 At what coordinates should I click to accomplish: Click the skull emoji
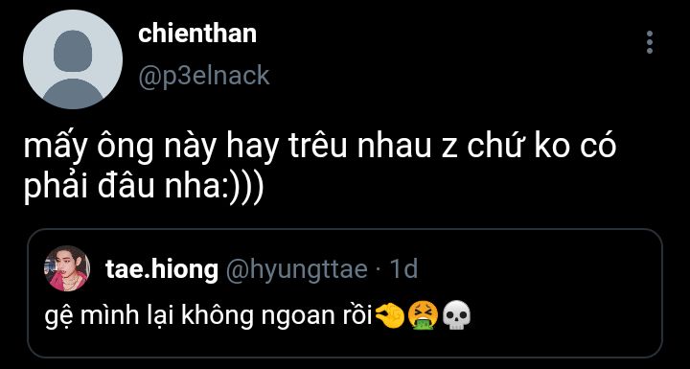[456, 316]
